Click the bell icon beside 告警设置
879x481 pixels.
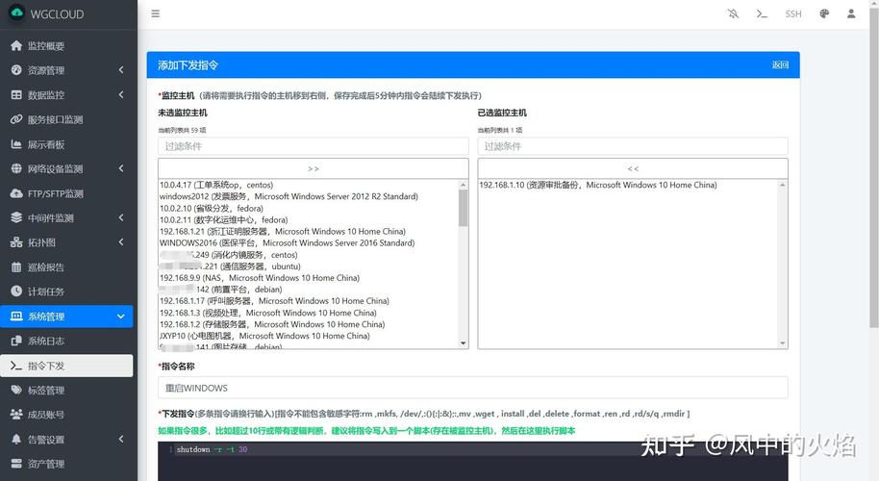[16, 439]
